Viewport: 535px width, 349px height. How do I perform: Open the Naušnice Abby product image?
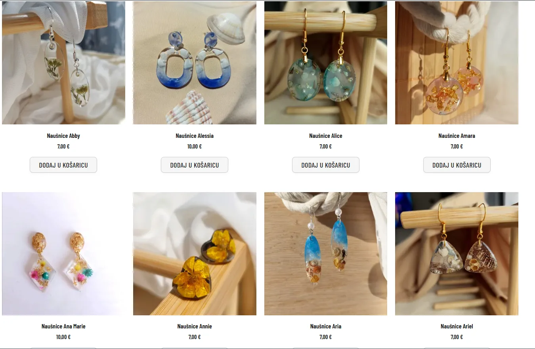click(63, 63)
